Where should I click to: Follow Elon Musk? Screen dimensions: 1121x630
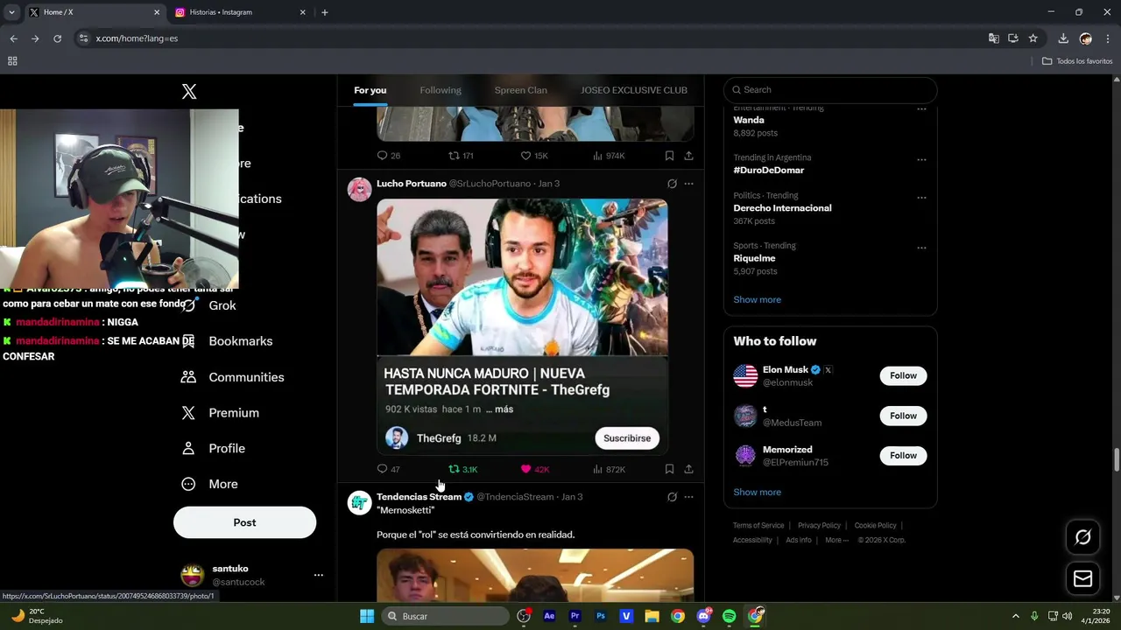click(x=903, y=375)
